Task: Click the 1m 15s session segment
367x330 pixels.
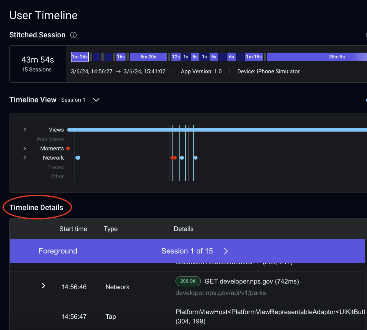Action: pyautogui.click(x=254, y=57)
